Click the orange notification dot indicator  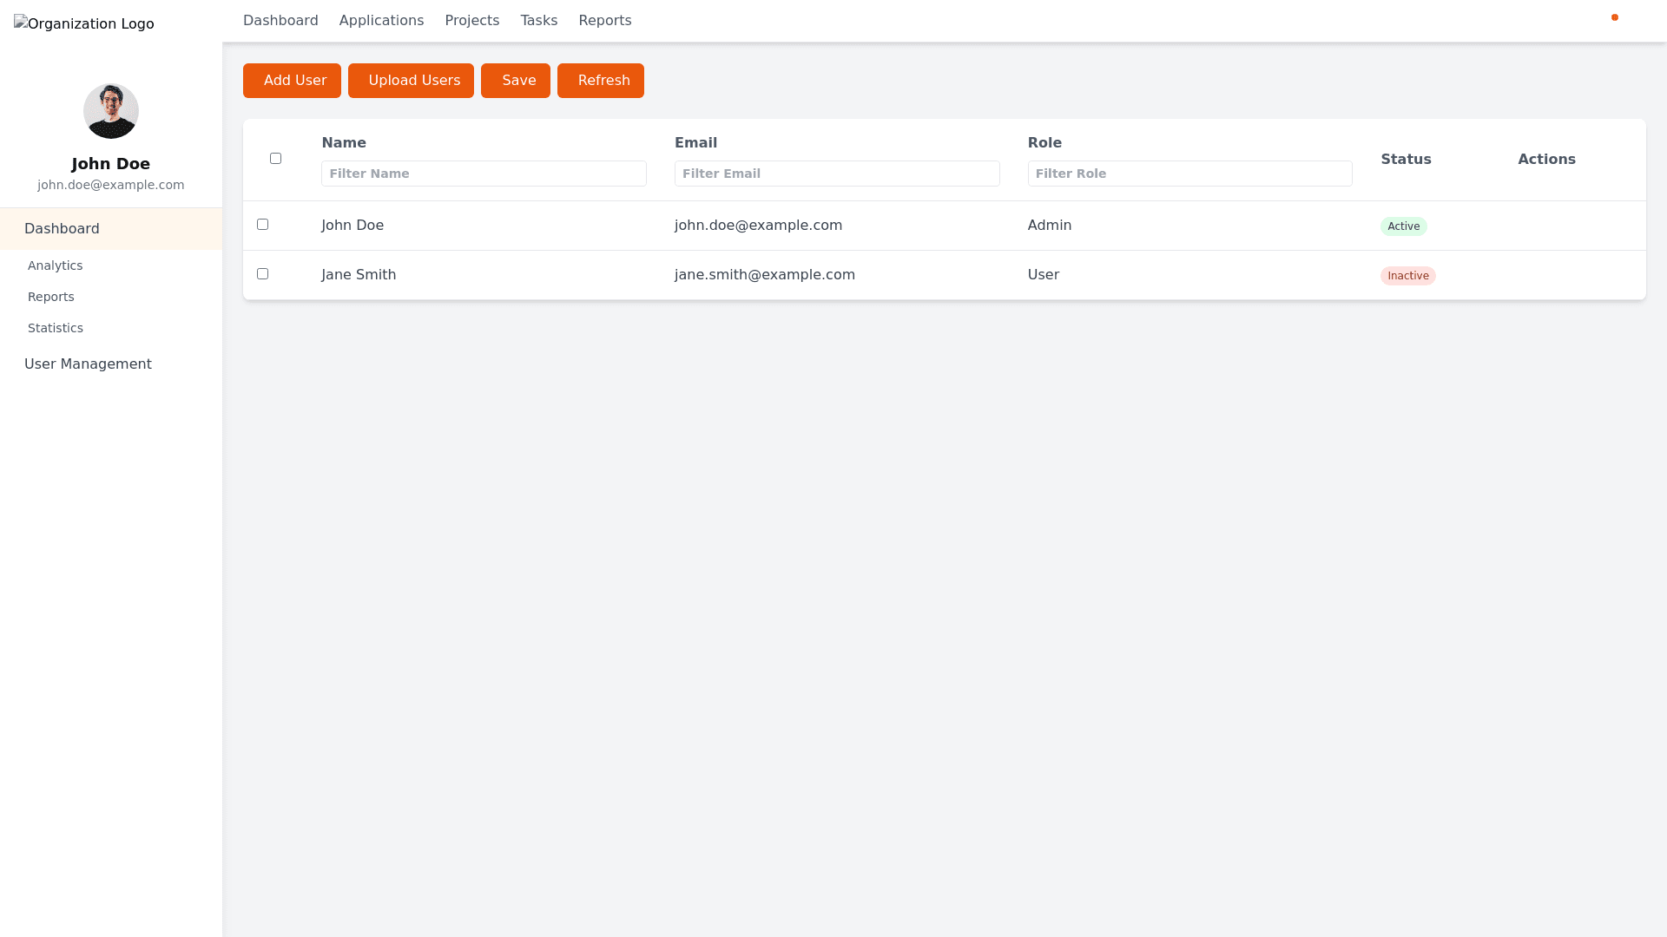pyautogui.click(x=1615, y=17)
